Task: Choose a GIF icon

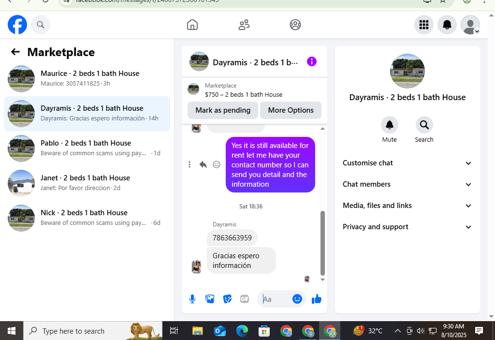Action: click(245, 299)
